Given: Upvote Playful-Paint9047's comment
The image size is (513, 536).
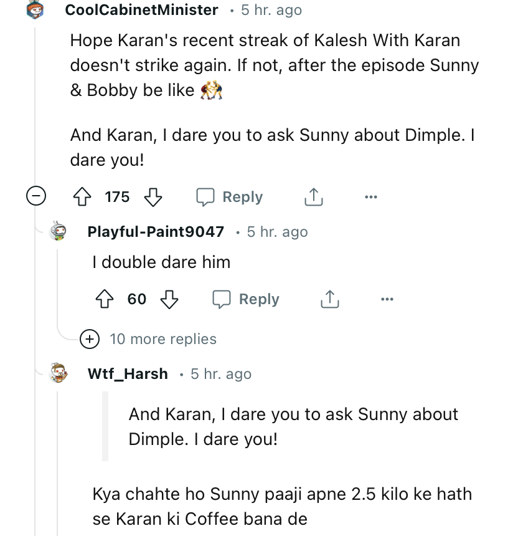Looking at the screenshot, I should (x=105, y=300).
